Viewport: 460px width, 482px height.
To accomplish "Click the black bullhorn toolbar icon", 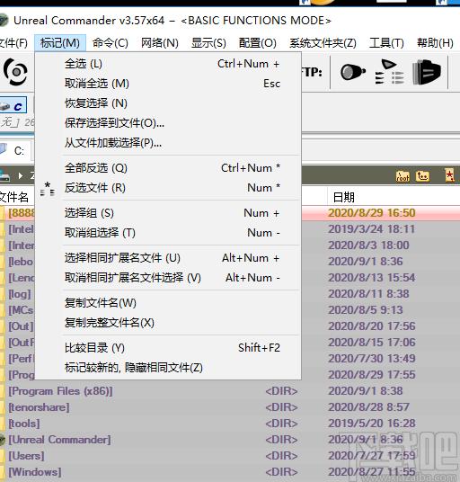I will [x=352, y=72].
